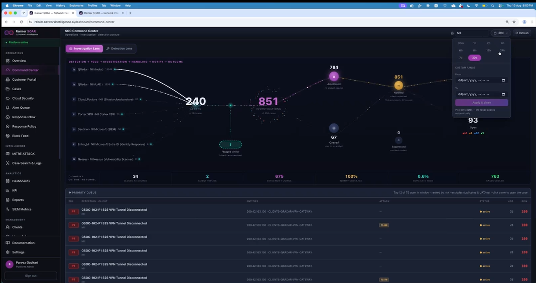Click the Cloud Security cloud icon
Image resolution: width=536 pixels, height=283 pixels.
[x=8, y=98]
